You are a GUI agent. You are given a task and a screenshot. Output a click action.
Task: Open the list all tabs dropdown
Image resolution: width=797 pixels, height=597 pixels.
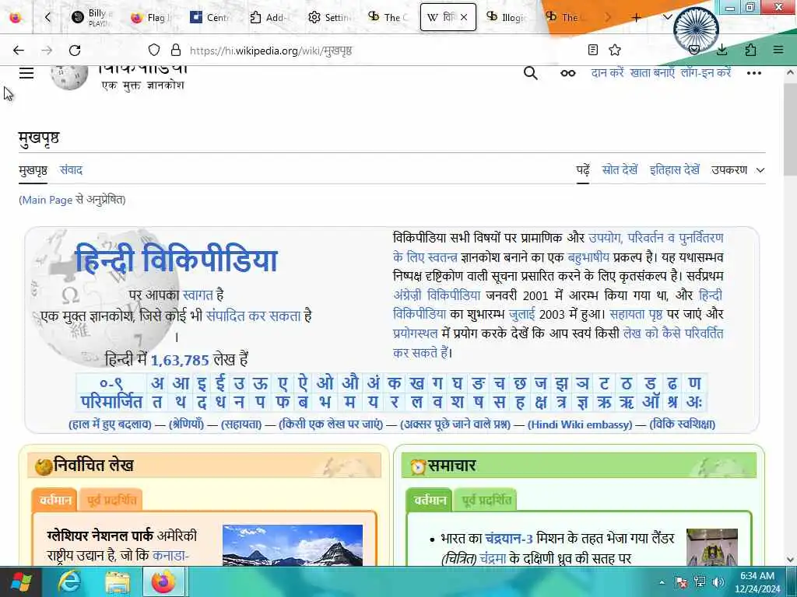tap(668, 17)
